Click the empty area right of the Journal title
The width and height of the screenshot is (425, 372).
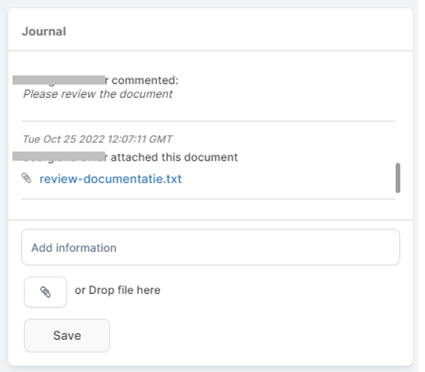236,31
